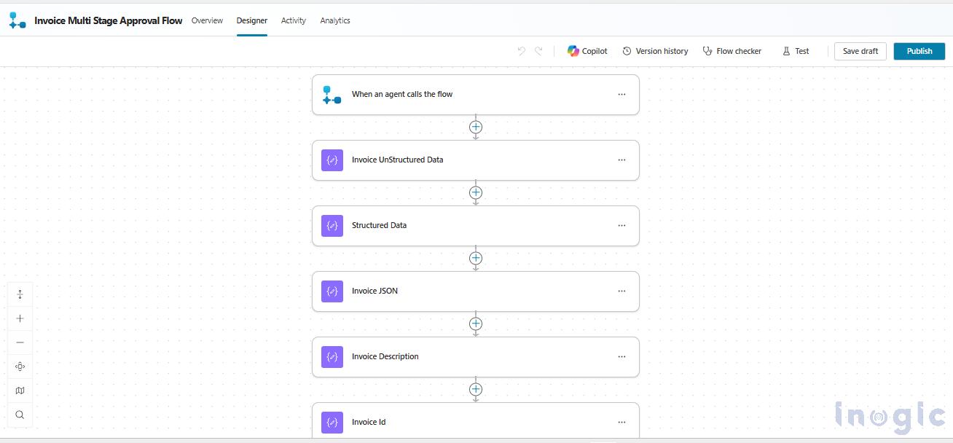This screenshot has height=443, width=953.
Task: Open the Activity tab
Action: (293, 20)
